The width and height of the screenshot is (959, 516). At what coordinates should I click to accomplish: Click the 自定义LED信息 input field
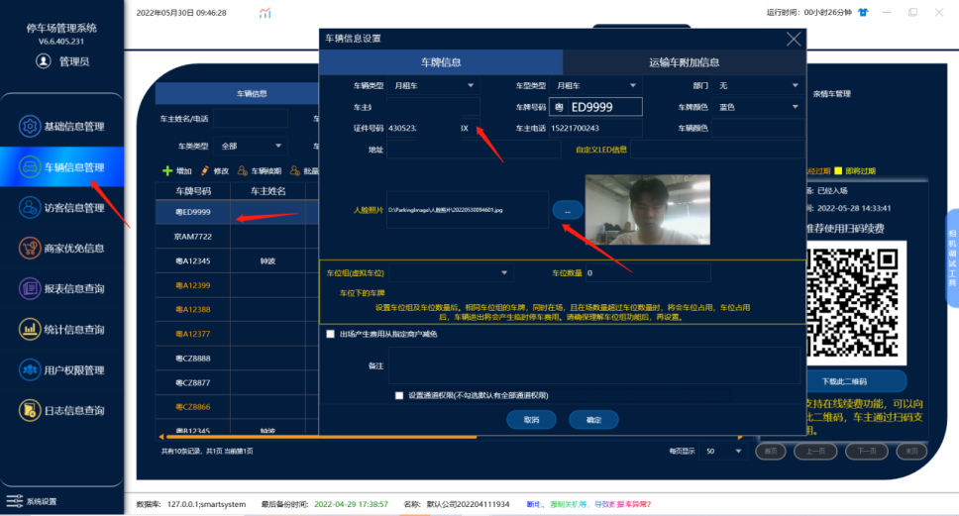717,150
